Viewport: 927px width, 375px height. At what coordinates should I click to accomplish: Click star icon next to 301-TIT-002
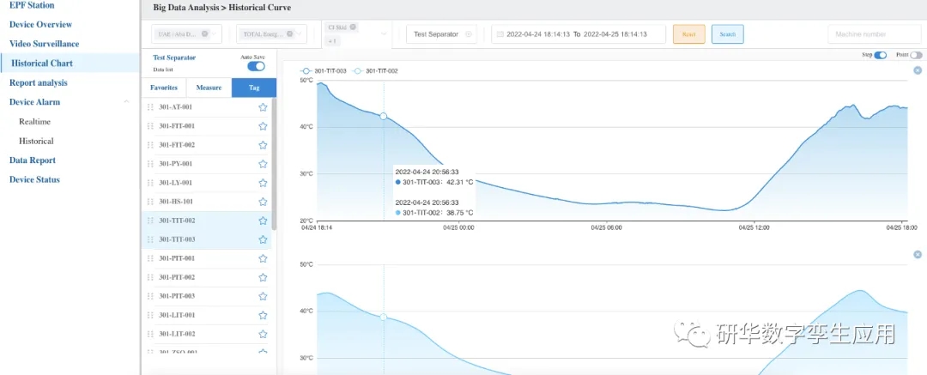click(x=263, y=221)
